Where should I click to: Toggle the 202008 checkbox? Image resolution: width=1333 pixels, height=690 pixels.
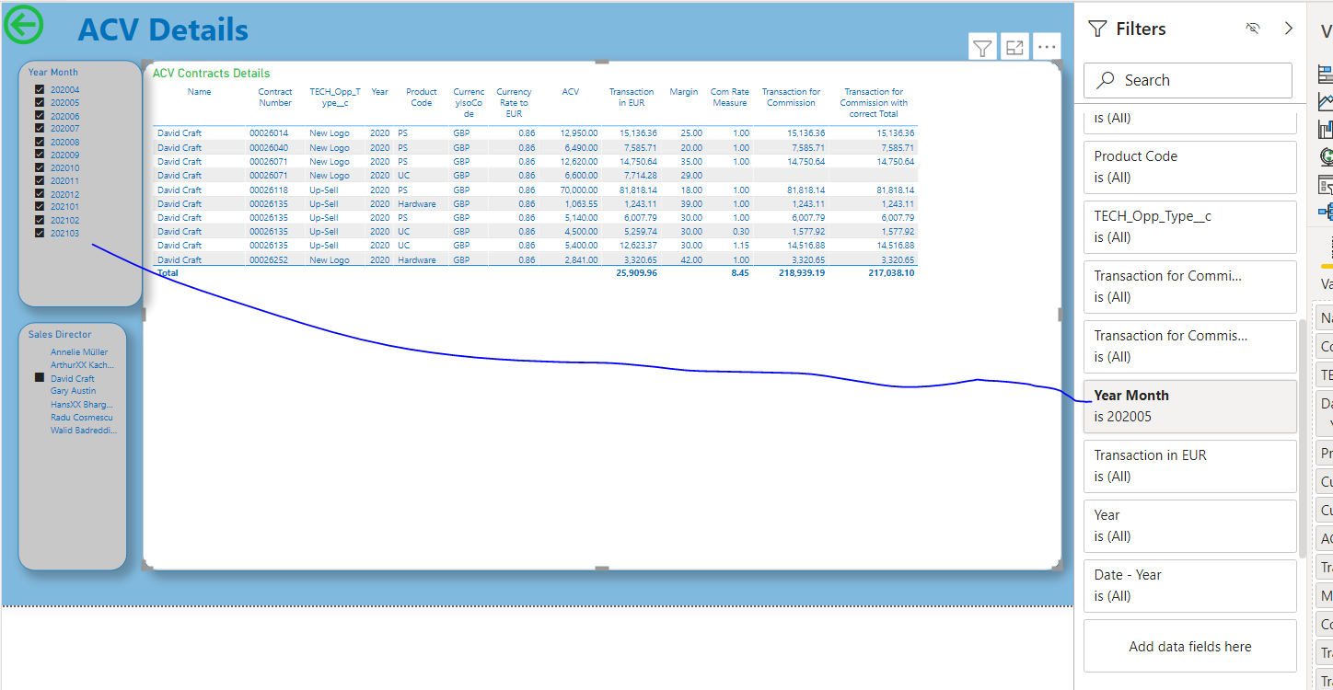[x=40, y=142]
